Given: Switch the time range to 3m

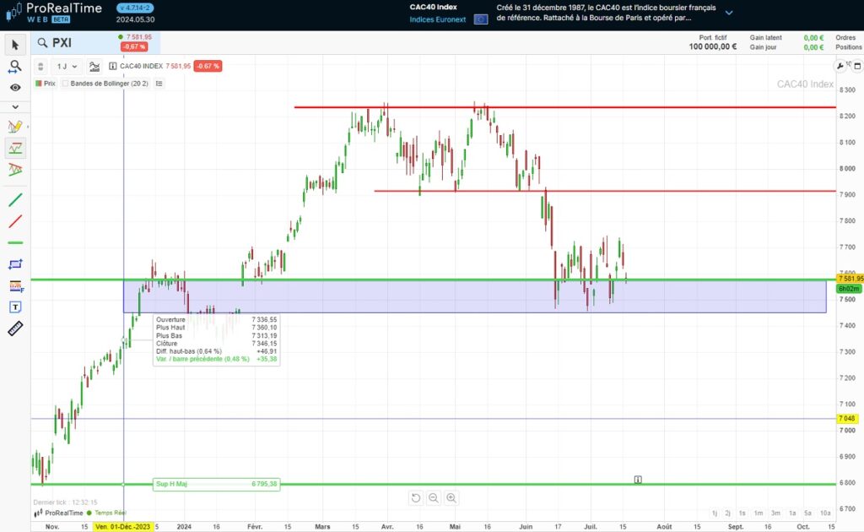Looking at the screenshot, I should 775,513.
